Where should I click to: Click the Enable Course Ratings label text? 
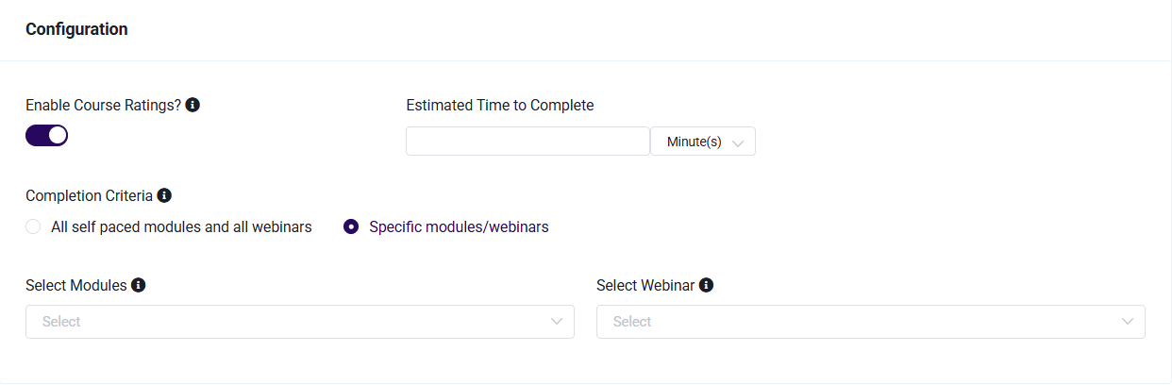(x=103, y=105)
